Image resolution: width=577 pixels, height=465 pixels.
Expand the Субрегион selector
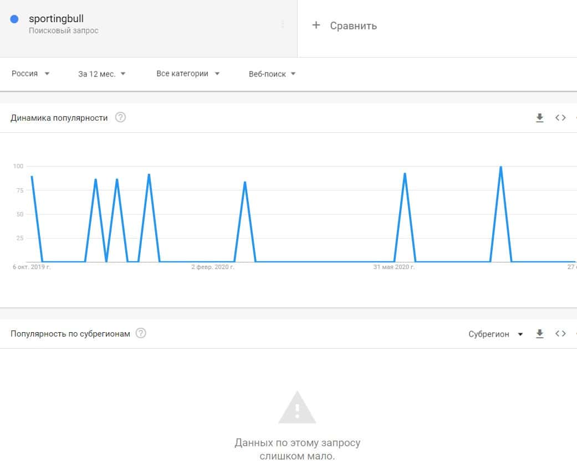496,334
